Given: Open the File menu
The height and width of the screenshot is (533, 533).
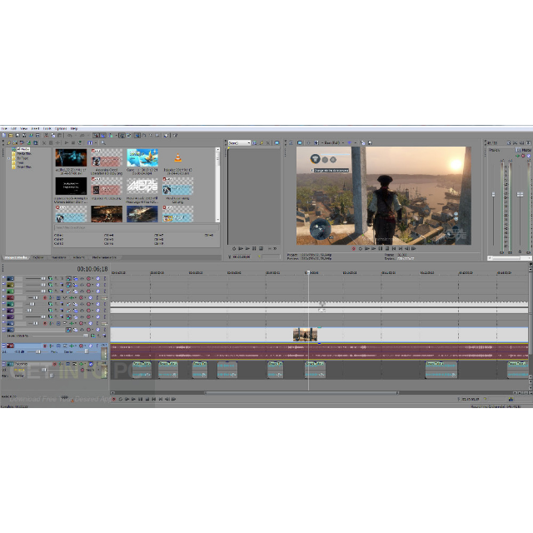Looking at the screenshot, I should click(4, 129).
